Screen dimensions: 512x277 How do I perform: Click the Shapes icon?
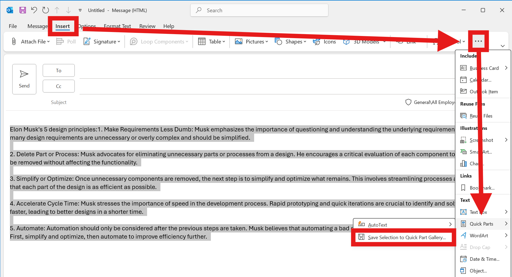[x=278, y=41]
